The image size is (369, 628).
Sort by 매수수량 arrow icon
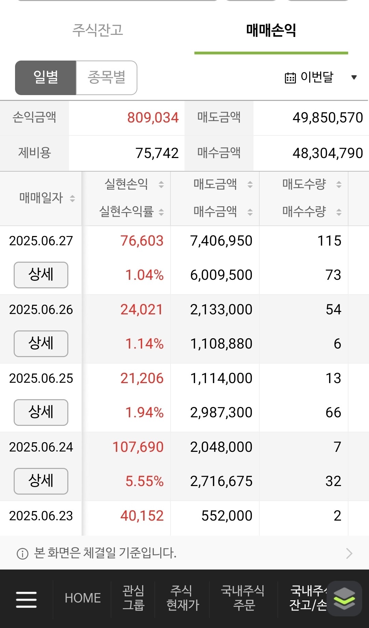pyautogui.click(x=339, y=212)
